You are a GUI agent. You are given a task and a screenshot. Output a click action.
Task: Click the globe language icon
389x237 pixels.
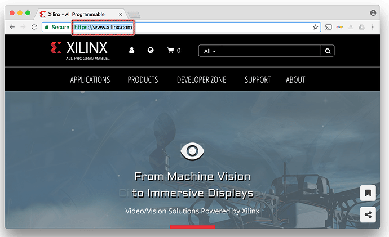point(151,51)
